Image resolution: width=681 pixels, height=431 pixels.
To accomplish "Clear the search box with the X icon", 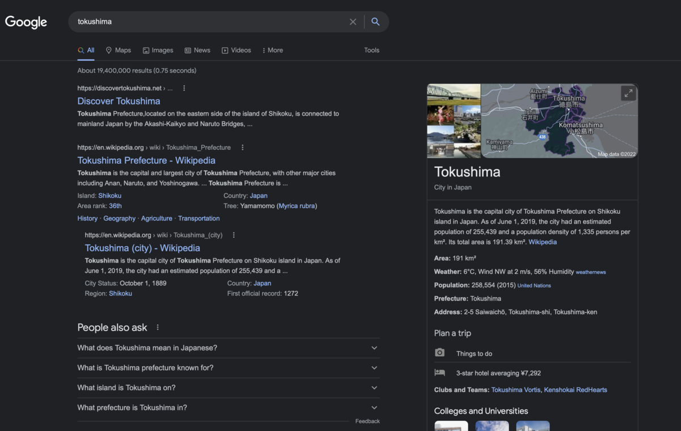I will click(x=353, y=22).
